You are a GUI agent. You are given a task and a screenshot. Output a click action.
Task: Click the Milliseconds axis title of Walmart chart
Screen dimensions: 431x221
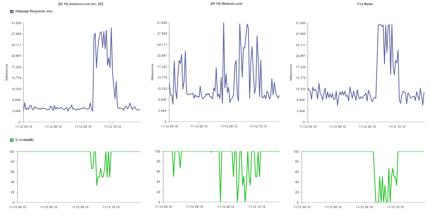point(152,72)
